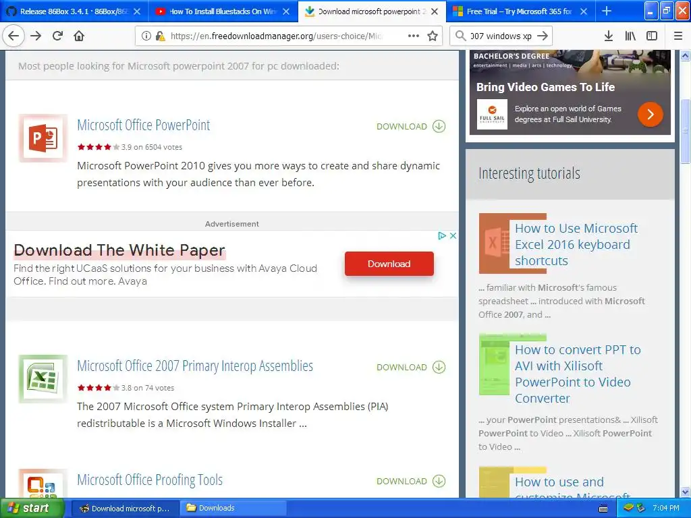Select the Download microsoft powerpoint tab
Viewport: 691px width, 518px height.
[372, 11]
